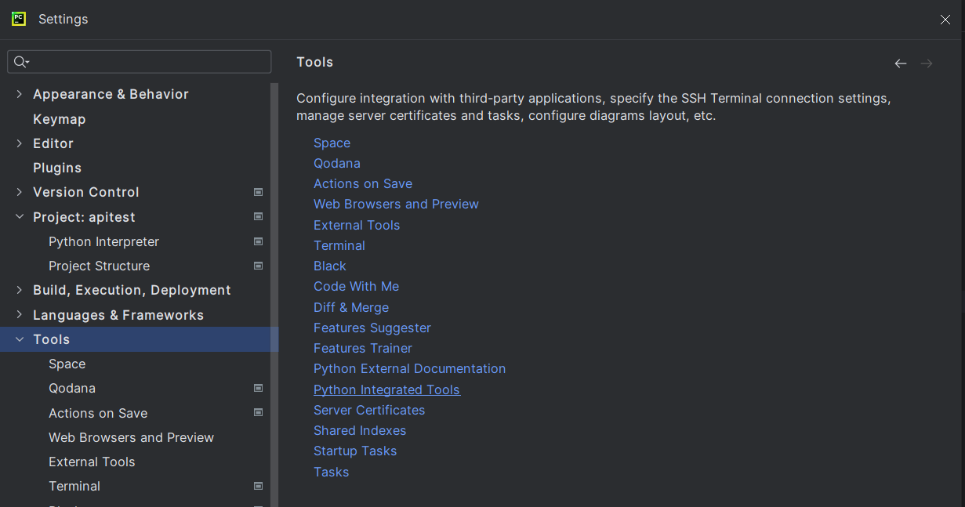Open the Server Certificates link
The height and width of the screenshot is (507, 965).
[369, 410]
